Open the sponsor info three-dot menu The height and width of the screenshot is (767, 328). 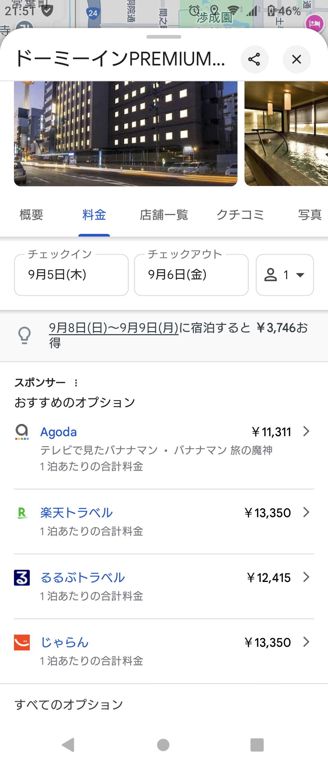point(76,383)
